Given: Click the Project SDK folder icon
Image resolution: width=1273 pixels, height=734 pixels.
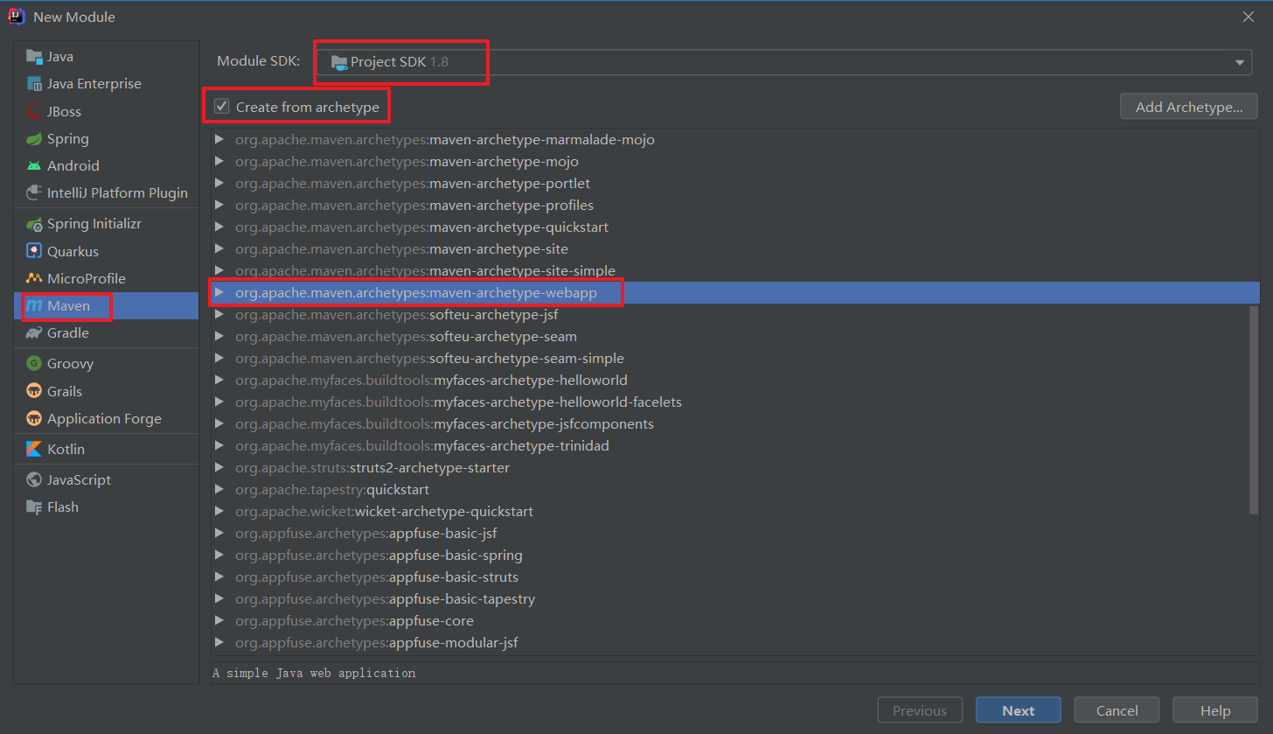Looking at the screenshot, I should point(338,62).
